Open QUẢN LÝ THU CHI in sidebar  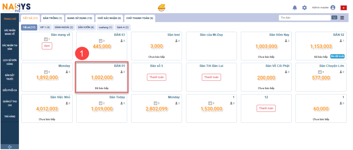coord(10,103)
